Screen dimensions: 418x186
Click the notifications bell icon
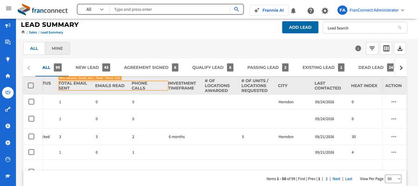(x=293, y=11)
